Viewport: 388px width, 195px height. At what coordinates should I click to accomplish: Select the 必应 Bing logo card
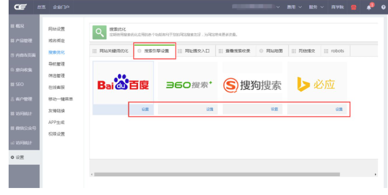tap(317, 82)
